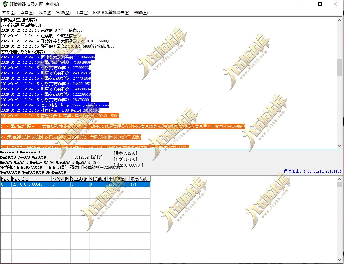Open the 选项(P) menu

pyautogui.click(x=45, y=13)
